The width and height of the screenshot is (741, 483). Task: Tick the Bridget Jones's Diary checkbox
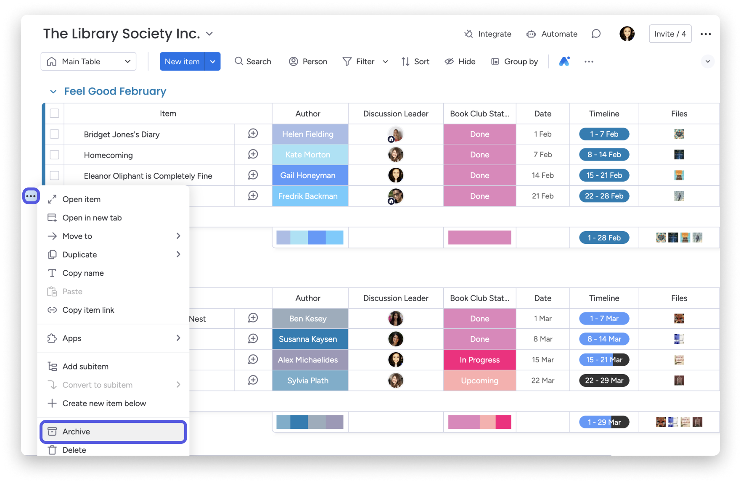point(55,134)
